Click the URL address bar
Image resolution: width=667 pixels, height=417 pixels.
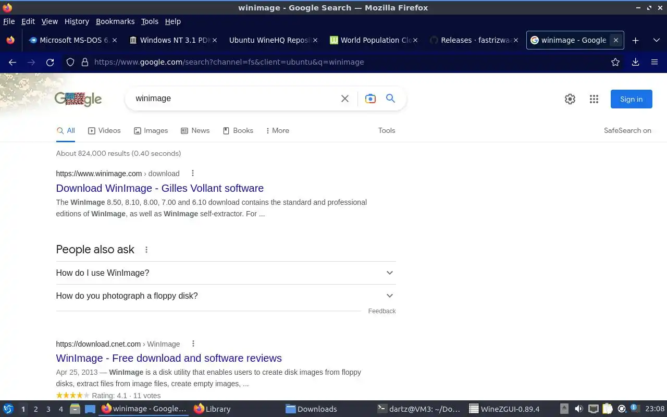(344, 62)
